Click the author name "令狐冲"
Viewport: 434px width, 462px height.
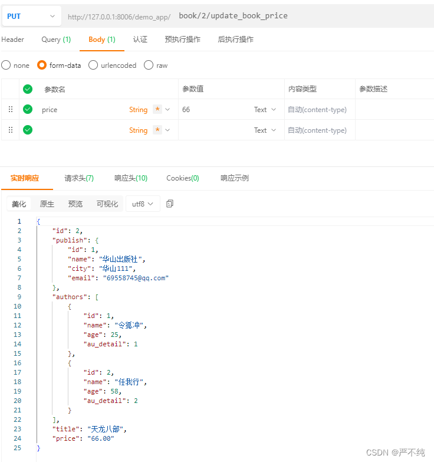[129, 325]
